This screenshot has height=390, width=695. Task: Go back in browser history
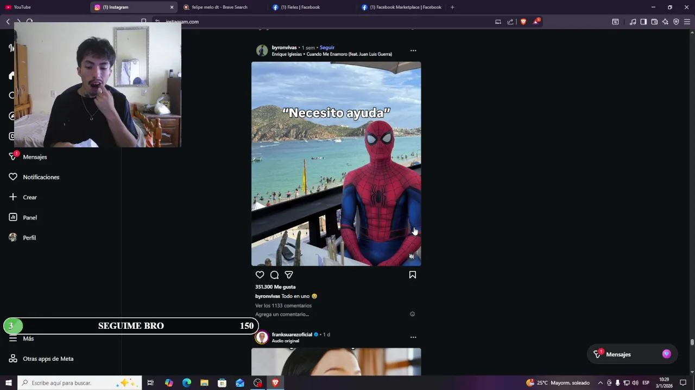[8, 22]
